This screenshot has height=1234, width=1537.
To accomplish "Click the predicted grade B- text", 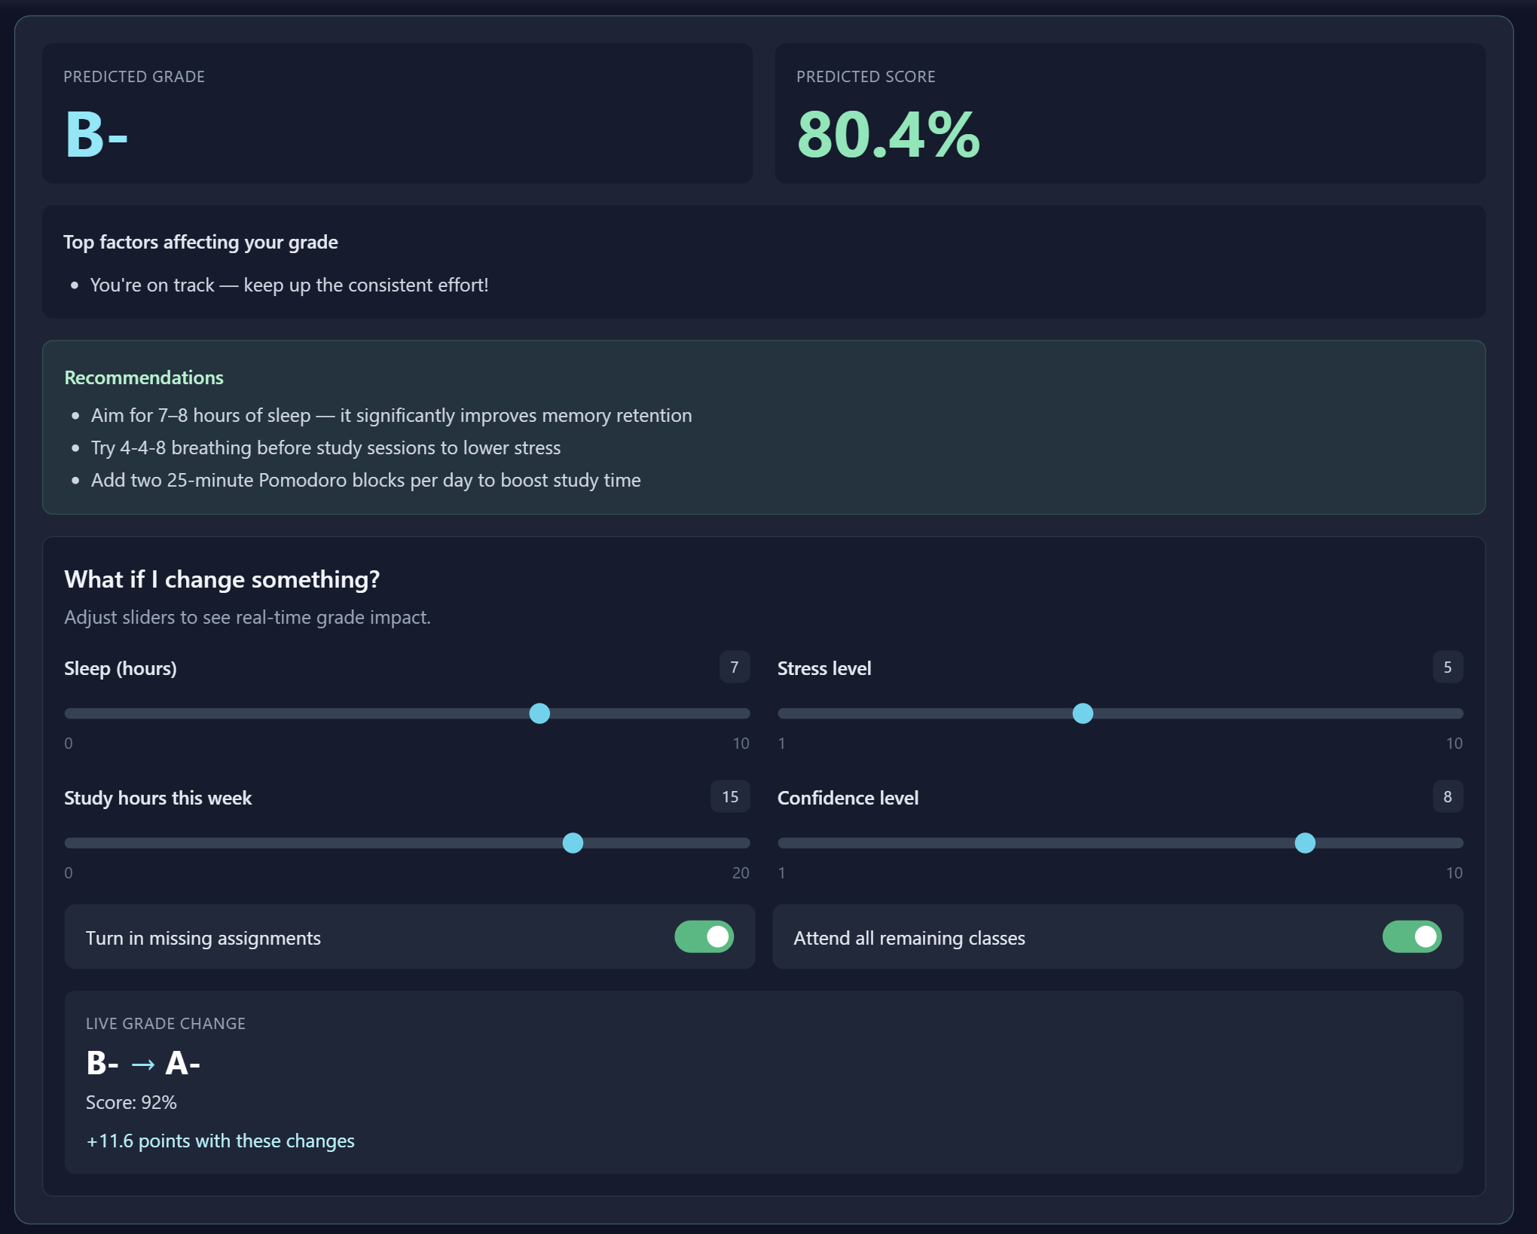I will pyautogui.click(x=96, y=135).
